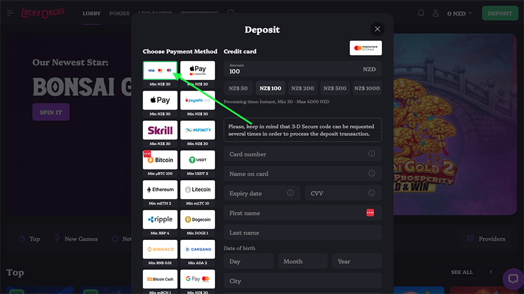The height and width of the screenshot is (294, 524).
Task: Select USDT payment method
Action: (x=197, y=160)
